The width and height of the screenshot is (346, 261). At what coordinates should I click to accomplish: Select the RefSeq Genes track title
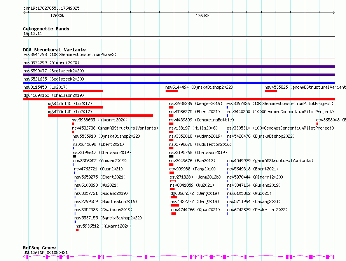click(x=39, y=248)
